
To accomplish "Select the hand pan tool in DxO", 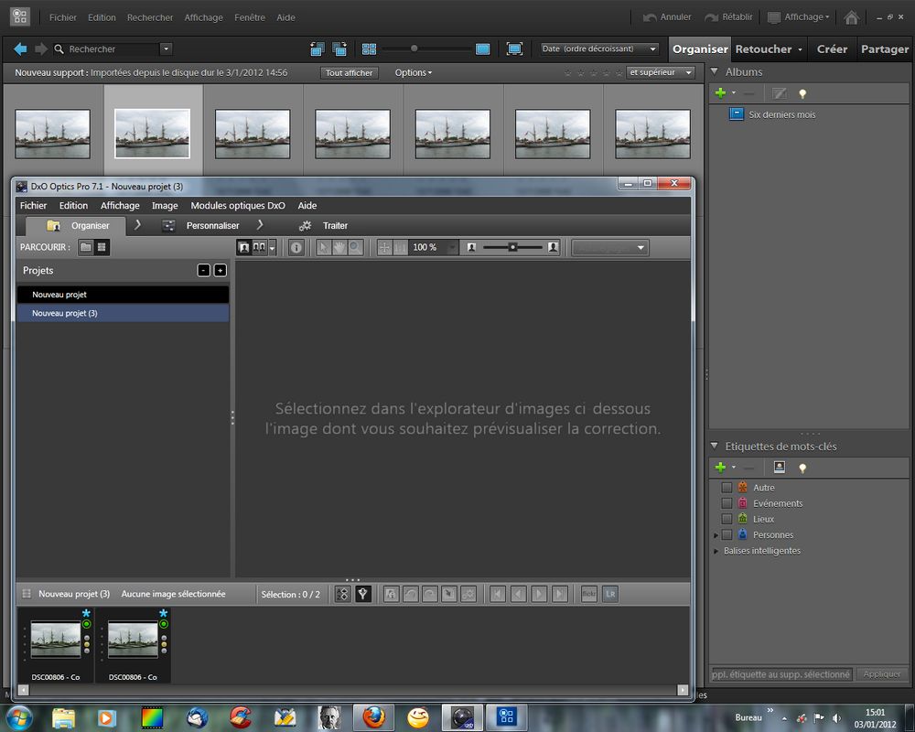I will coord(339,247).
